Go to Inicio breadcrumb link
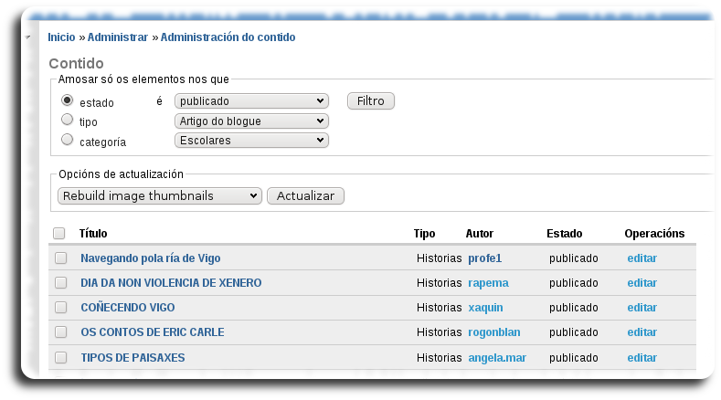 point(61,37)
